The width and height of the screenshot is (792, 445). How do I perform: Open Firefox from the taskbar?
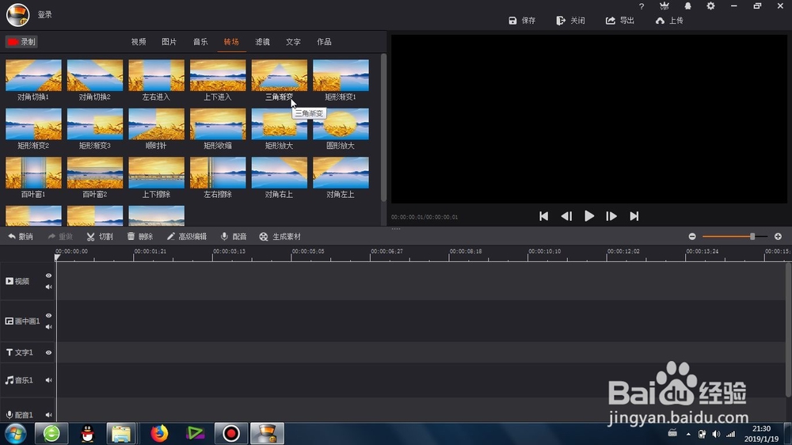pyautogui.click(x=159, y=433)
